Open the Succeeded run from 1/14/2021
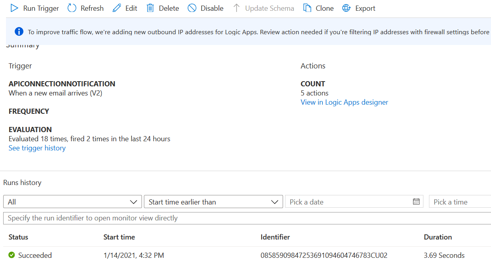This screenshot has height=263, width=491. click(35, 255)
